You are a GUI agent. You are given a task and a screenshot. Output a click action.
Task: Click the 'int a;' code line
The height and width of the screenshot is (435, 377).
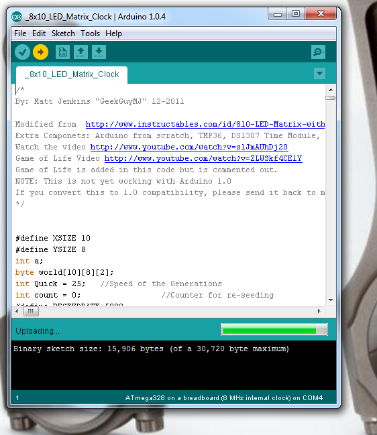29,261
